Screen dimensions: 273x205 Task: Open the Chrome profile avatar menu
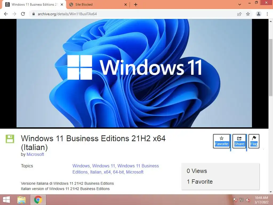259,14
